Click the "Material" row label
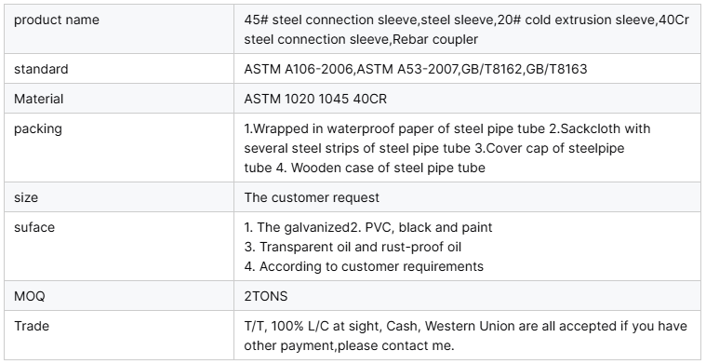Image resolution: width=706 pixels, height=364 pixels. (x=39, y=99)
